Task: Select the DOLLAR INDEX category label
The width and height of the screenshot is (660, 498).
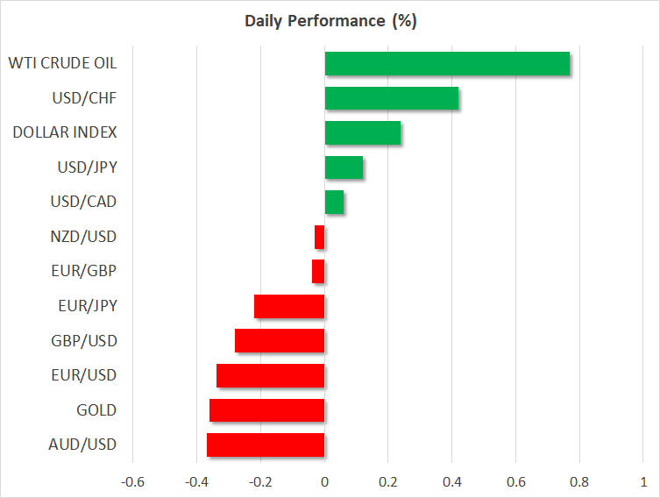Action: 65,132
